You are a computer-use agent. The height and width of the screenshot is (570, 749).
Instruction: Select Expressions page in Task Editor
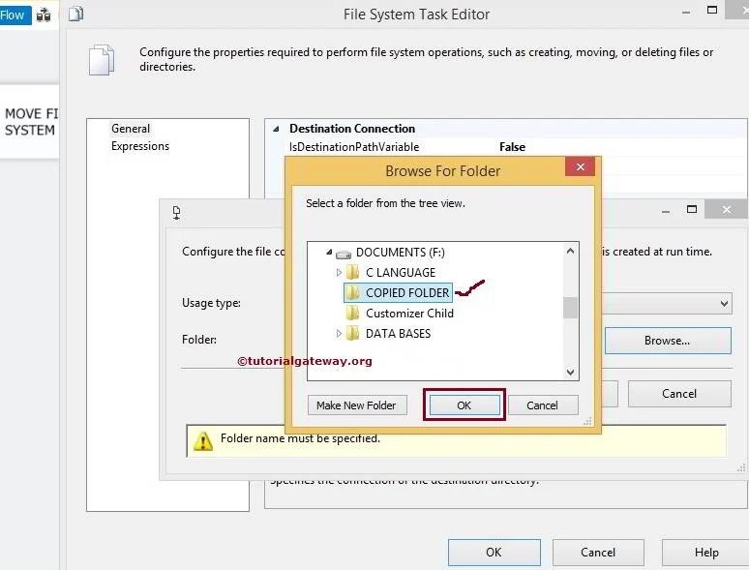click(140, 146)
